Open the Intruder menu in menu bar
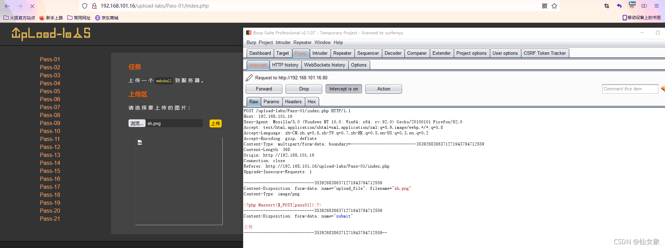665x248 pixels. [x=283, y=42]
